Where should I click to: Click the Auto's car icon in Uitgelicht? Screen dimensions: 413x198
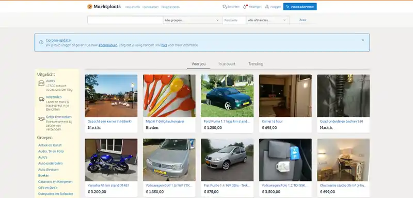(41, 84)
